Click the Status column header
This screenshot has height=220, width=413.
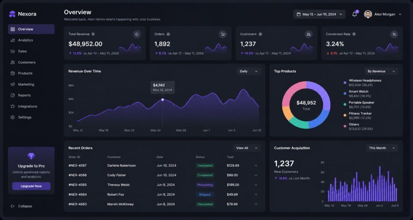pyautogui.click(x=200, y=157)
